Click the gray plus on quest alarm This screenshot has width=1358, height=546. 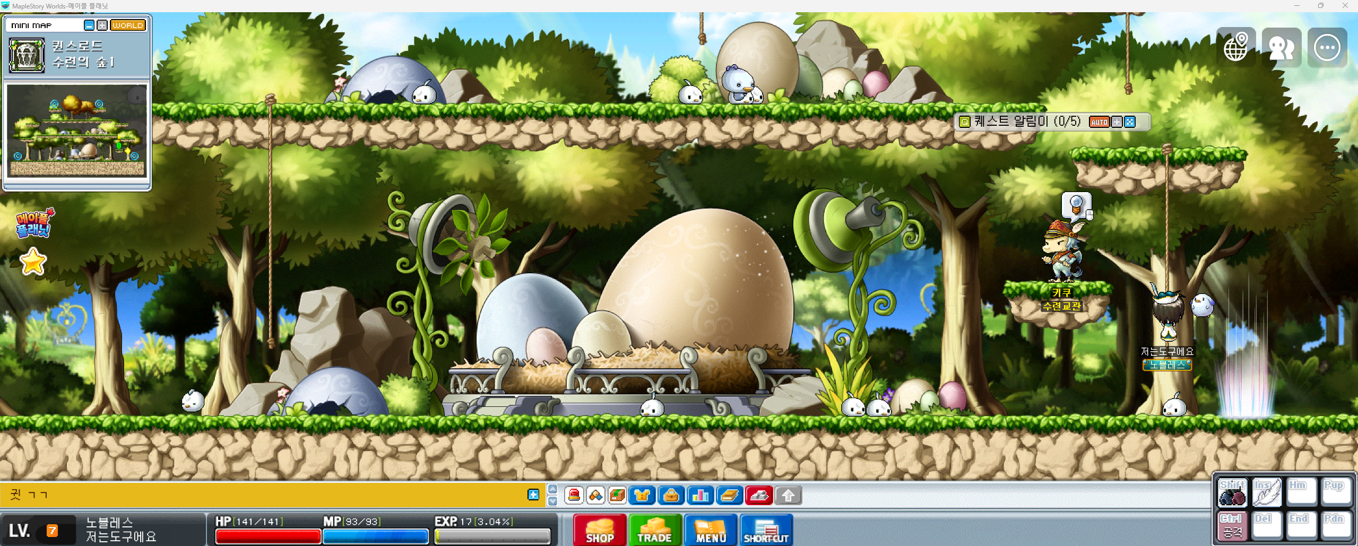tap(1117, 122)
